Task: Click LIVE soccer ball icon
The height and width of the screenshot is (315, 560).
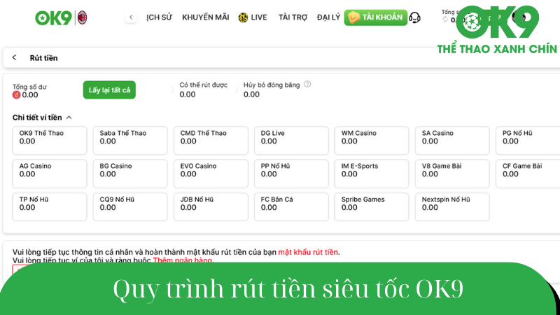Action: [x=243, y=17]
